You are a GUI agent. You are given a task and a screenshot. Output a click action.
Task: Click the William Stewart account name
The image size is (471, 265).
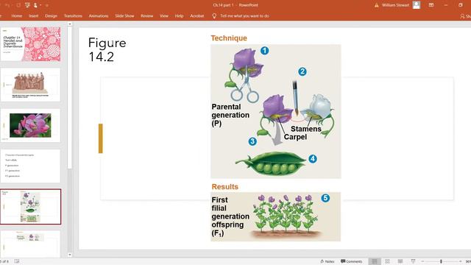pyautogui.click(x=395, y=5)
